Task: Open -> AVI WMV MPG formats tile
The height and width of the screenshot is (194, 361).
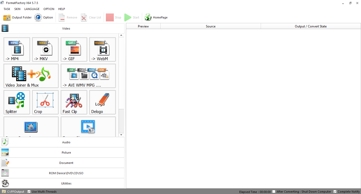Action: click(88, 76)
